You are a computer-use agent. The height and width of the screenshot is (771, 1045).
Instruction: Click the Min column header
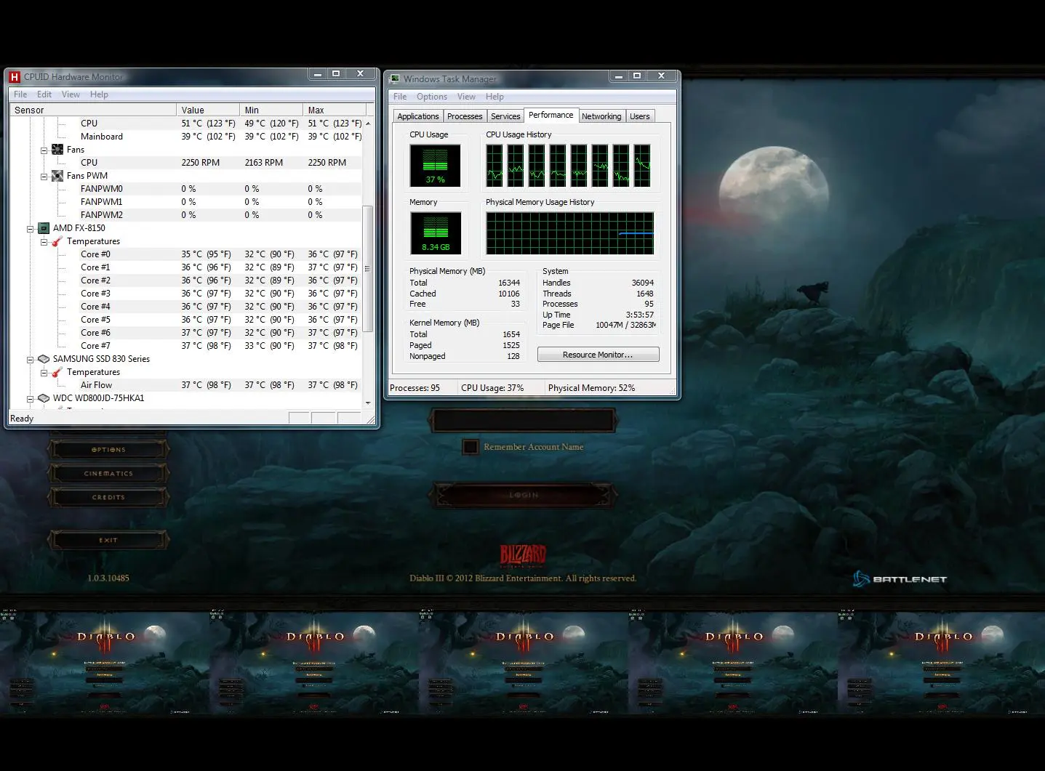[271, 110]
